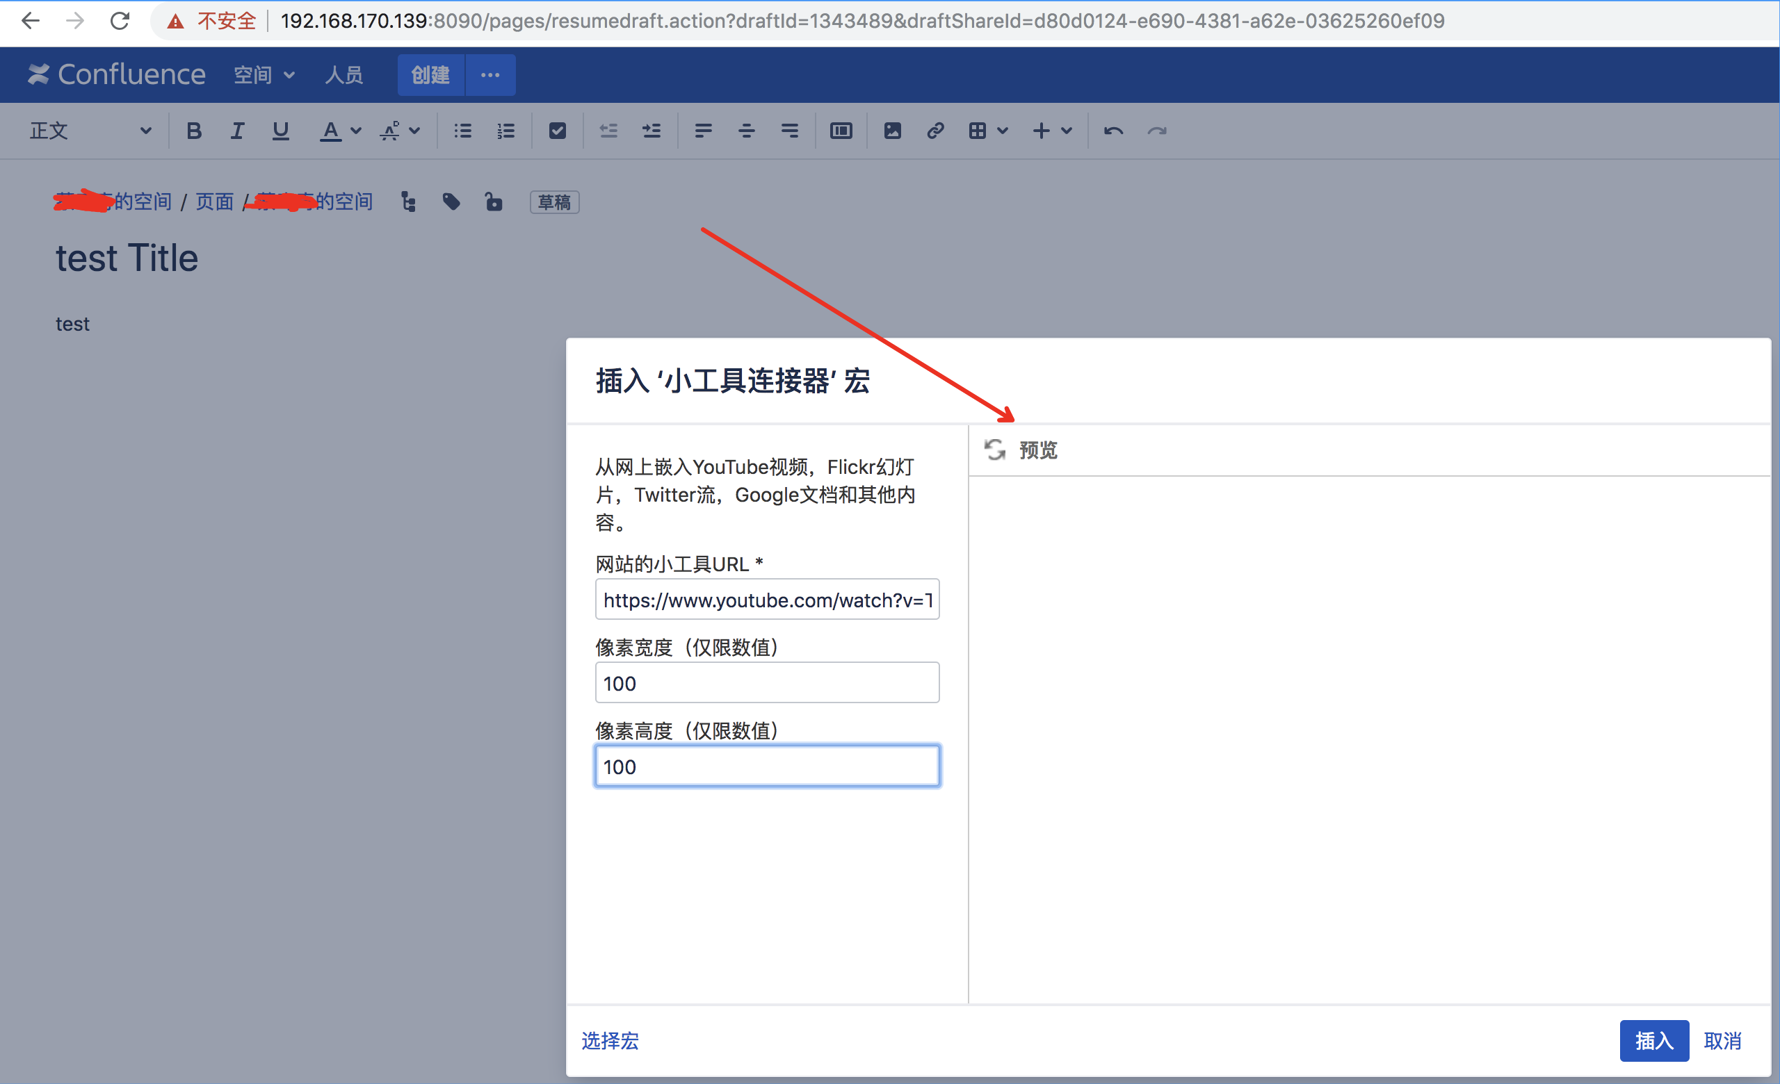Click the test body text
The height and width of the screenshot is (1084, 1780).
click(x=73, y=324)
